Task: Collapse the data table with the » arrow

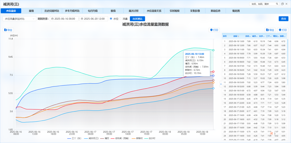Action: tap(221, 84)
